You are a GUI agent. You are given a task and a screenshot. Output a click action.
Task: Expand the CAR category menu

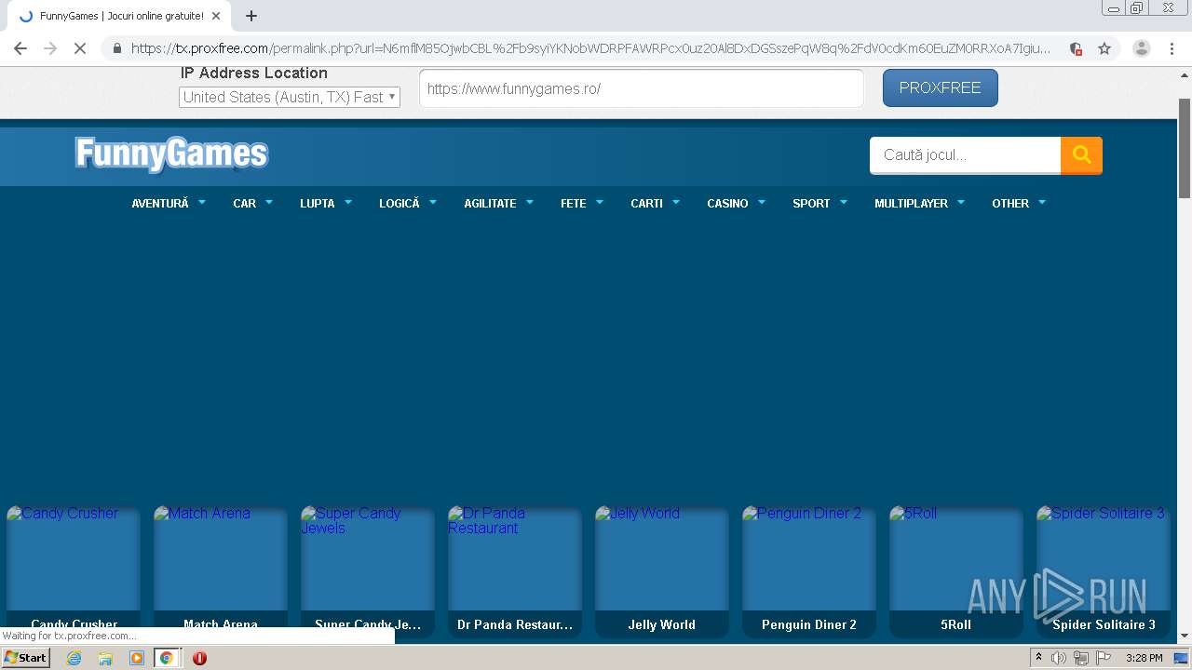252,203
